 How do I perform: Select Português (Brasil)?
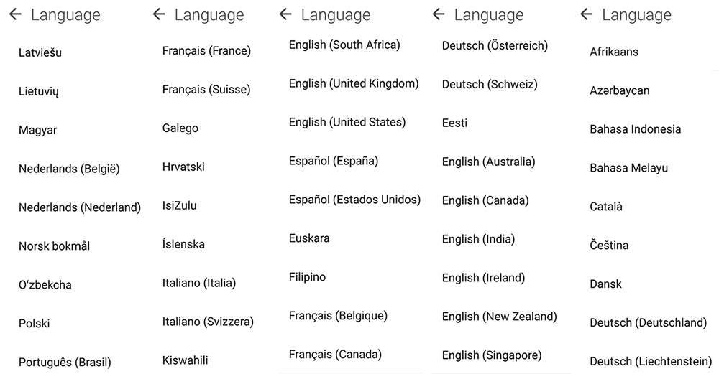point(65,363)
